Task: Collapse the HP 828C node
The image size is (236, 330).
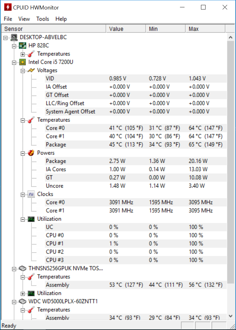Action: click(14, 46)
